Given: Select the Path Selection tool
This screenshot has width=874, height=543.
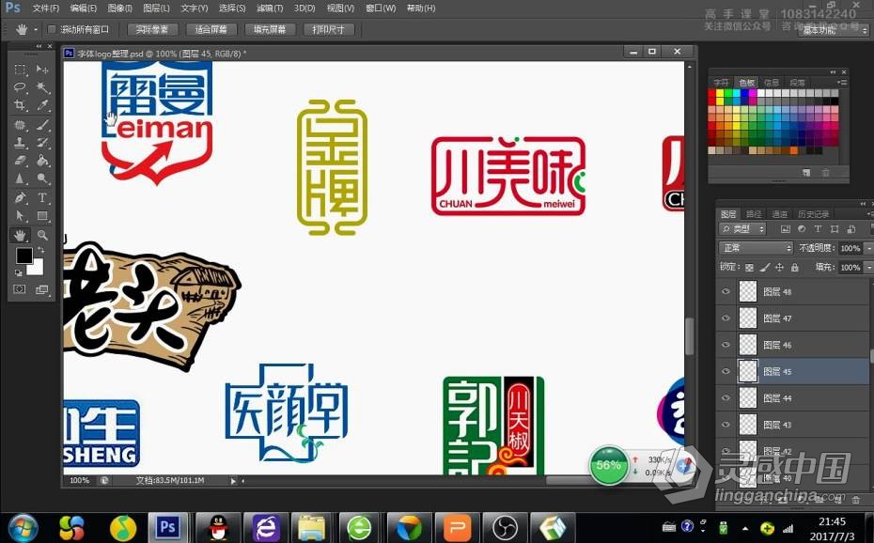Looking at the screenshot, I should (20, 215).
